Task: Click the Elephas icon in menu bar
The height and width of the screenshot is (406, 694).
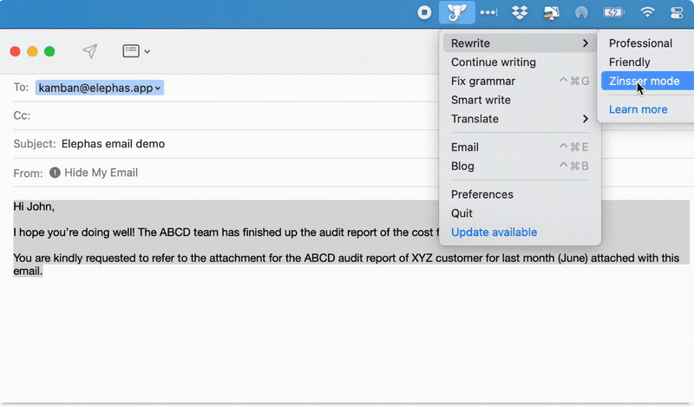Action: pos(456,12)
